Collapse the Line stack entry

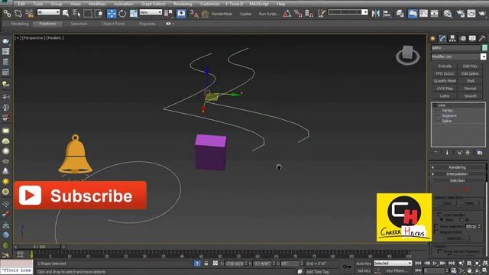(x=436, y=105)
